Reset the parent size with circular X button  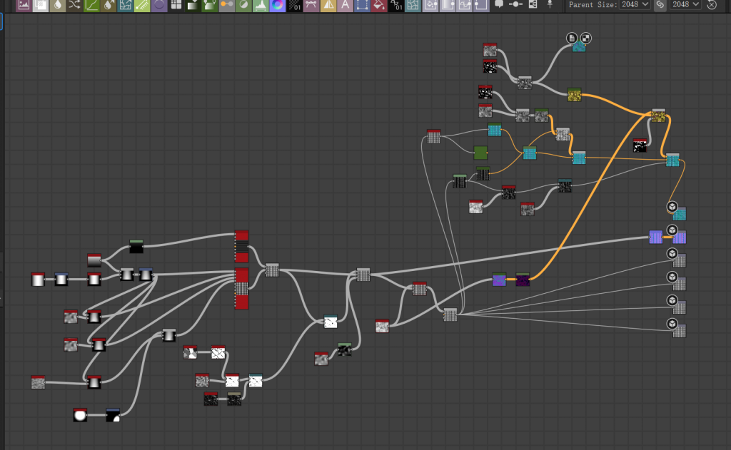(712, 5)
